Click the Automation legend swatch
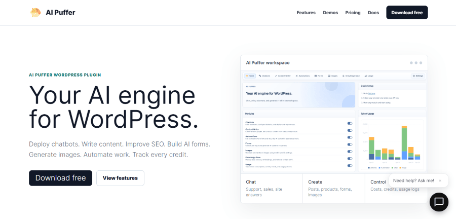 [379, 168]
